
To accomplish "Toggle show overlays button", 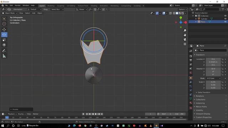I will (164, 13).
